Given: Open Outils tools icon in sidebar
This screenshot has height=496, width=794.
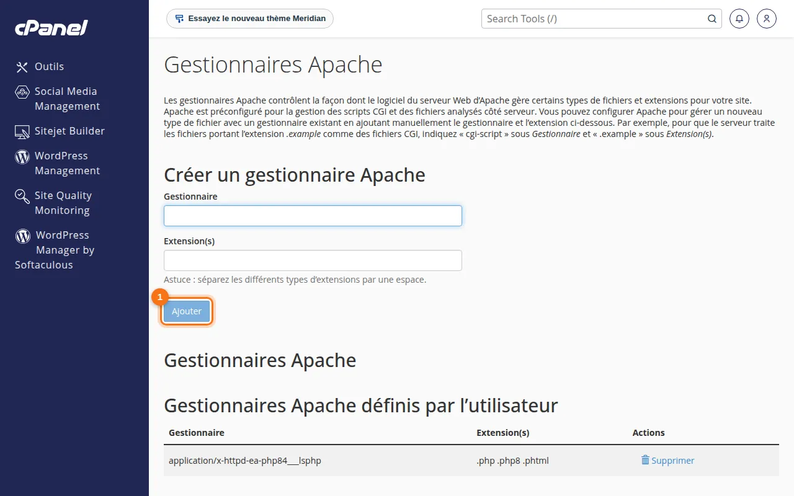Looking at the screenshot, I should (22, 67).
